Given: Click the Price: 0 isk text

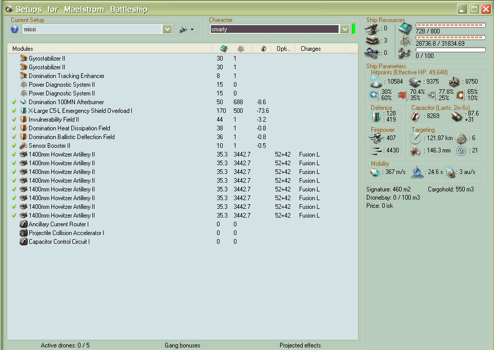Looking at the screenshot, I should [x=380, y=206].
